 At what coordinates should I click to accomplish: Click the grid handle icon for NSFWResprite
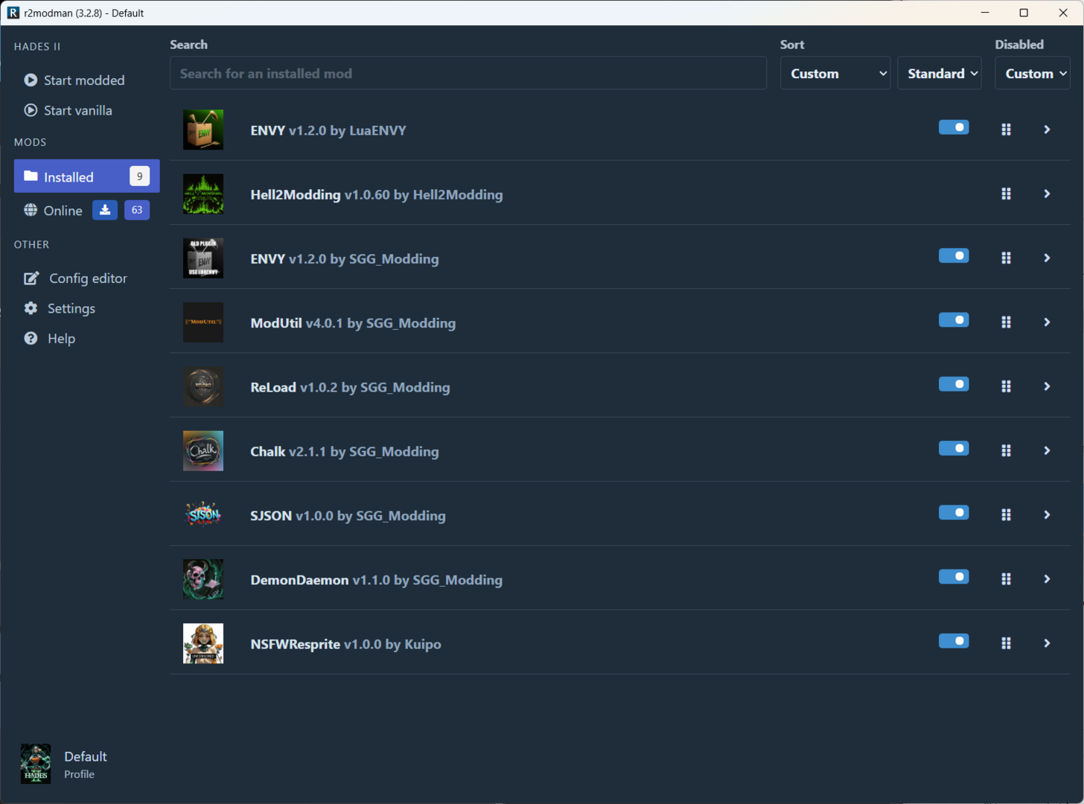[x=1006, y=643]
